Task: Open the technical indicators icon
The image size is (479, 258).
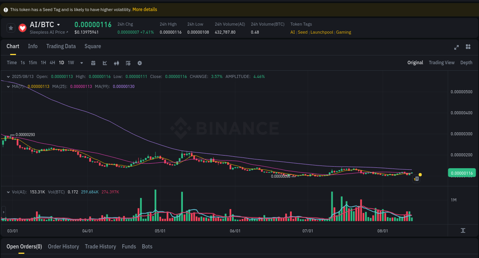Action: pos(128,63)
